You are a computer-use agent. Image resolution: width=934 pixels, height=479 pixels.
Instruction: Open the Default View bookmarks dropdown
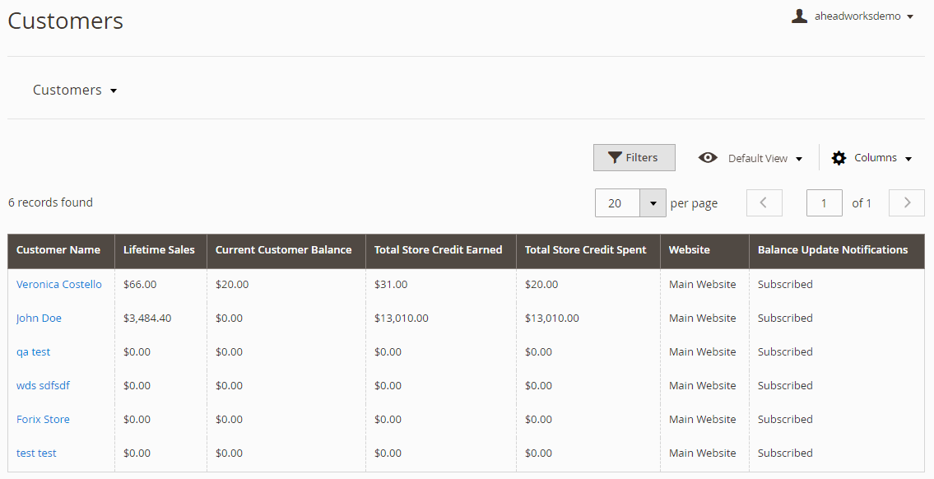pos(750,158)
